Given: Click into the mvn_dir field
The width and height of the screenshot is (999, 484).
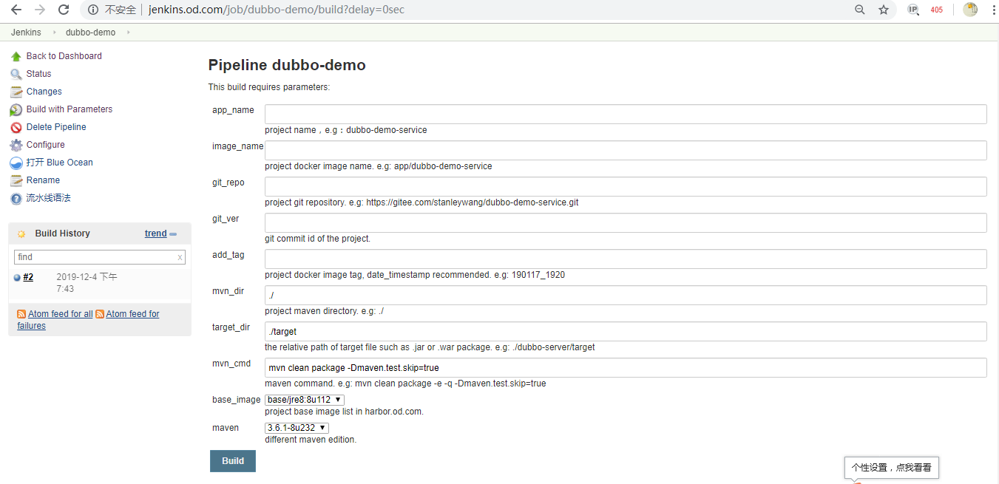Looking at the screenshot, I should [626, 295].
